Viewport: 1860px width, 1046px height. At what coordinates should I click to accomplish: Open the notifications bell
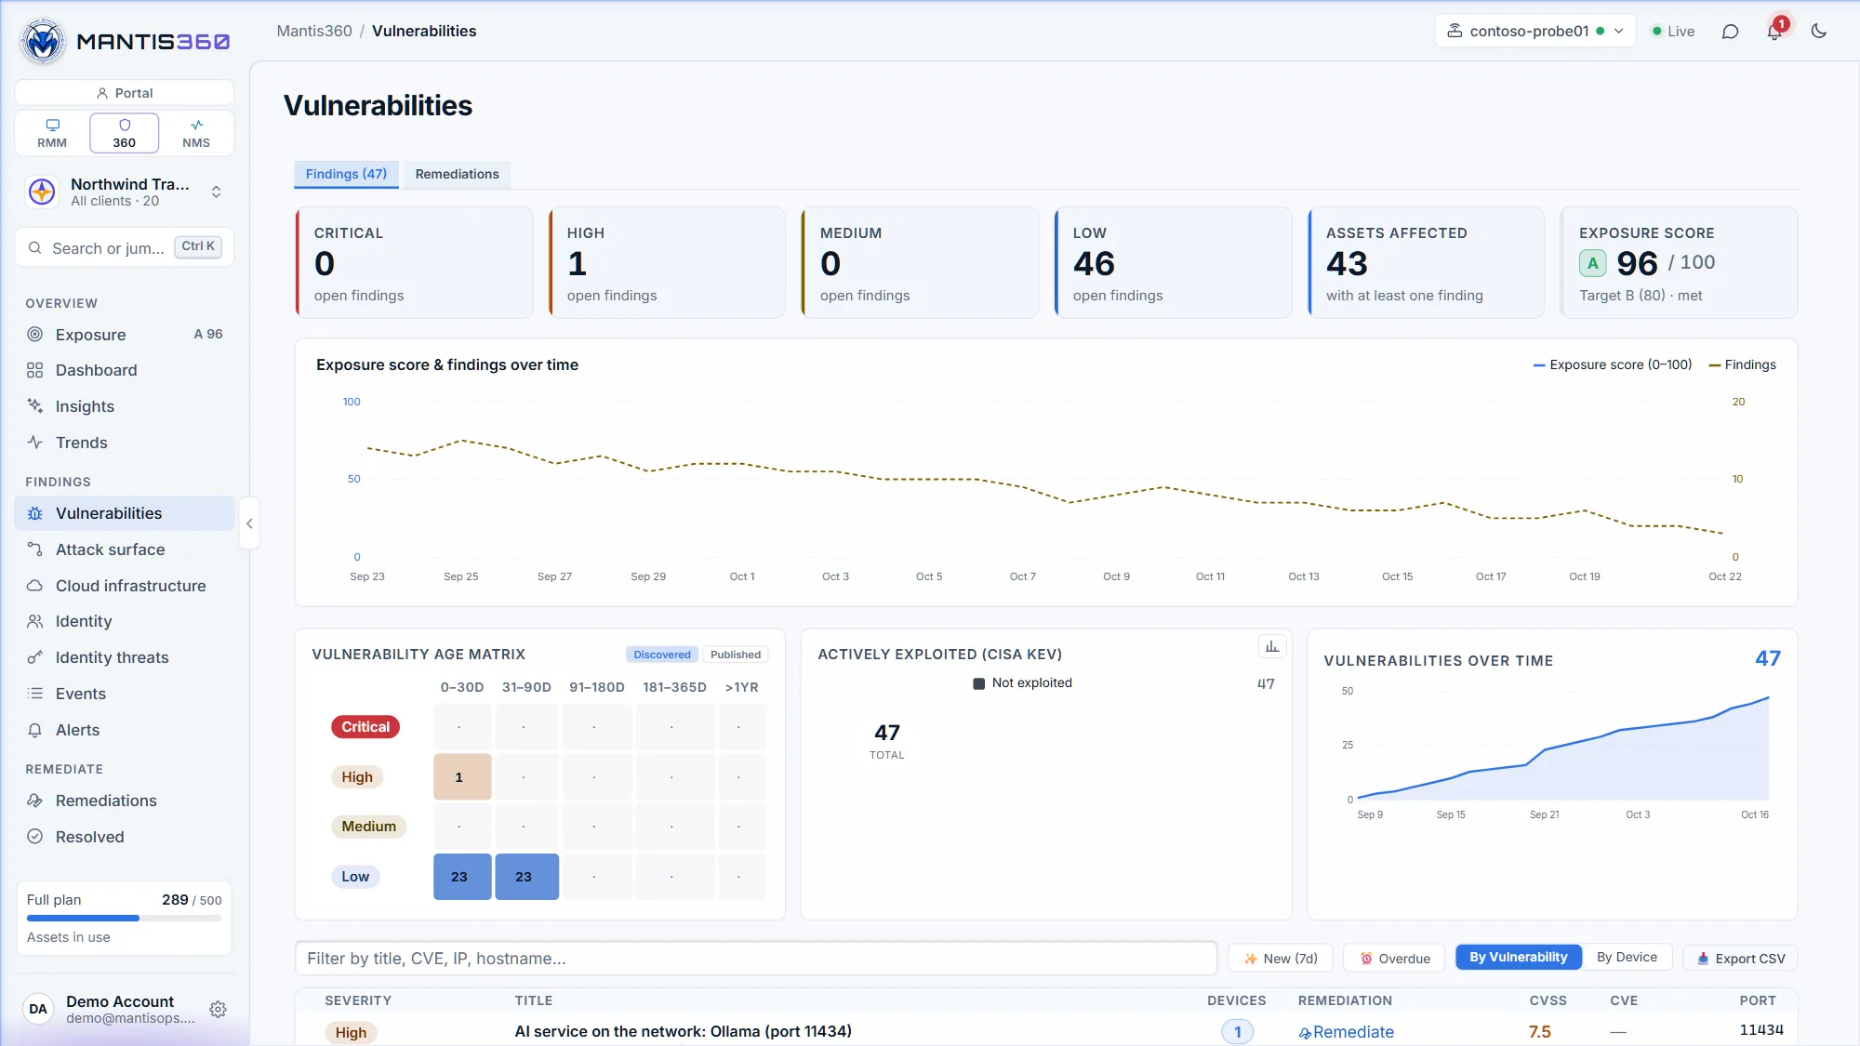[x=1774, y=32]
